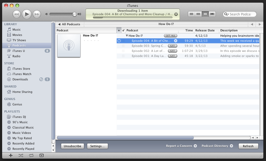
Task: Toggle checkbox for Episode 003
Action: pyautogui.click(x=123, y=46)
